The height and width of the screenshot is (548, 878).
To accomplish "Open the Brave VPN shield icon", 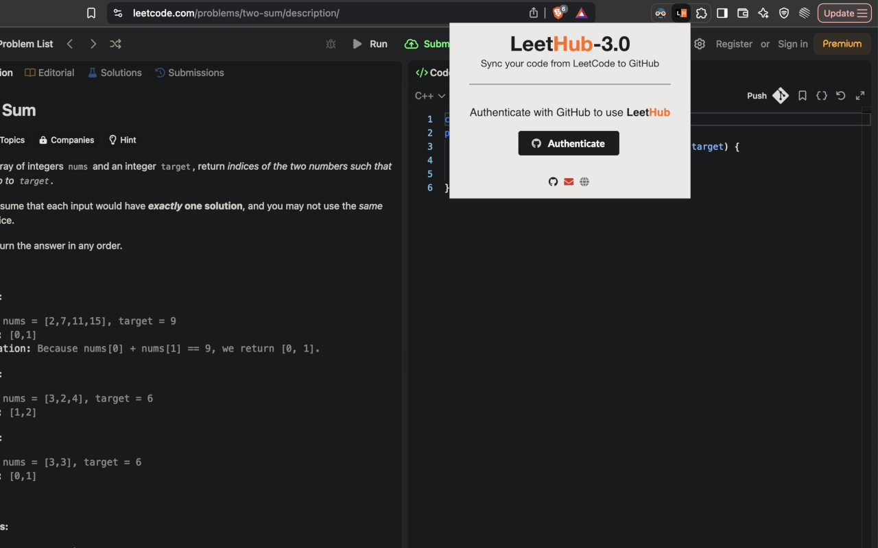I will pyautogui.click(x=784, y=13).
